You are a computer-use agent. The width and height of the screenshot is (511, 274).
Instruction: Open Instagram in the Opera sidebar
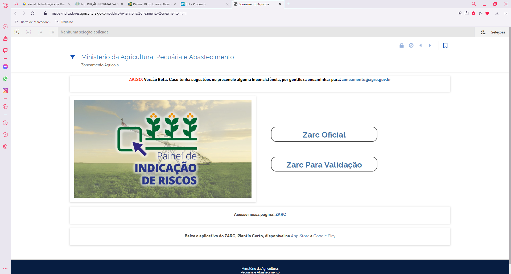5,91
